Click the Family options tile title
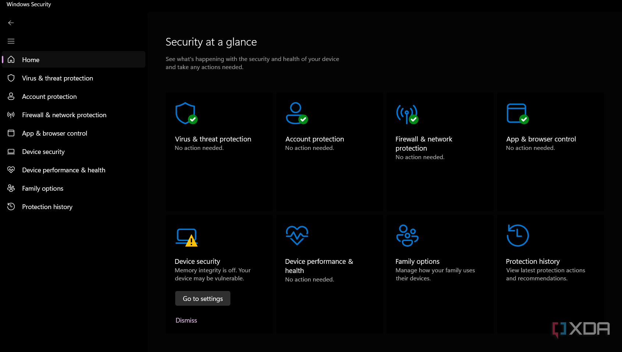This screenshot has height=352, width=622. click(x=417, y=261)
